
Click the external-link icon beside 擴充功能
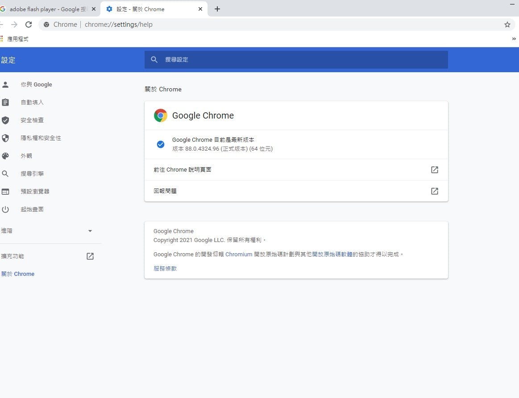(x=90, y=257)
